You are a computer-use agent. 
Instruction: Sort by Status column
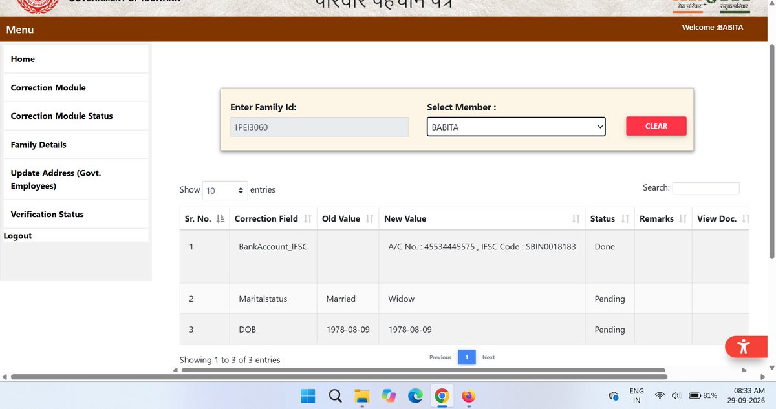[x=610, y=218]
